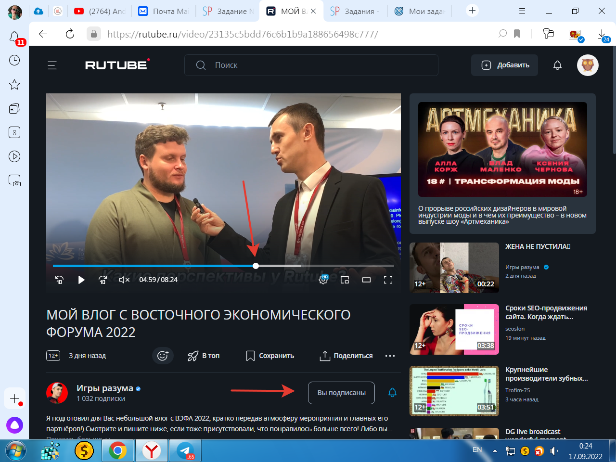Open browser menu three lines

522,11
